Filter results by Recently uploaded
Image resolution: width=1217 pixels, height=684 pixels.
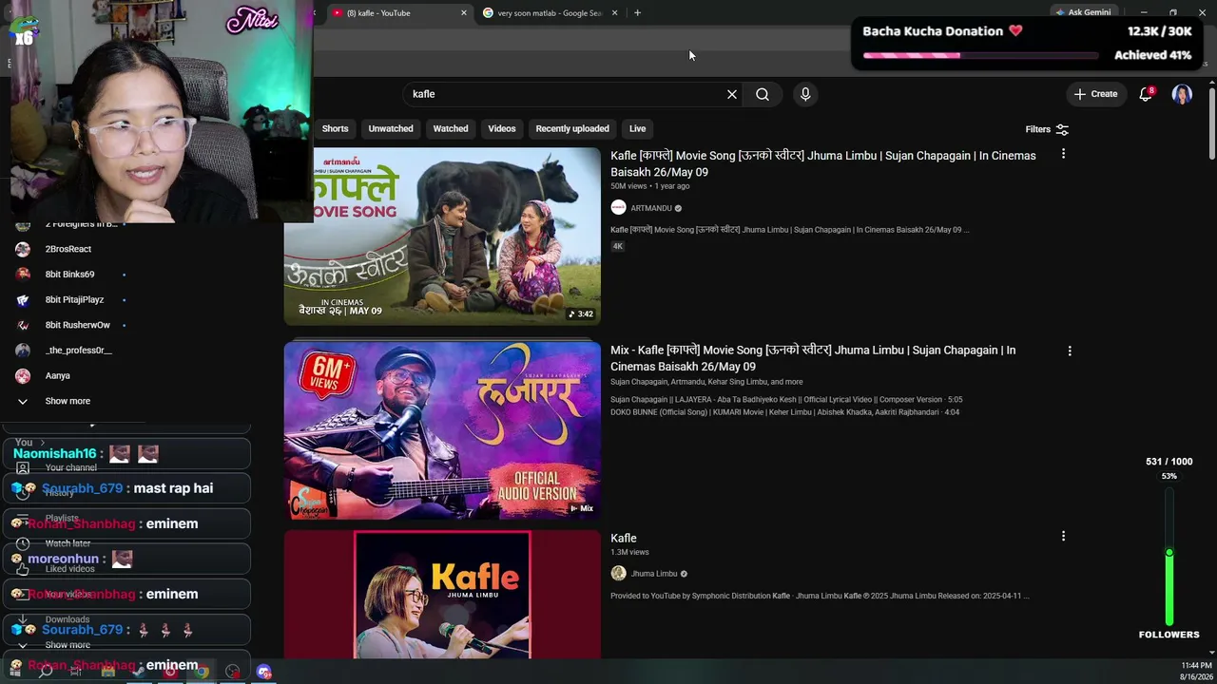[572, 129]
